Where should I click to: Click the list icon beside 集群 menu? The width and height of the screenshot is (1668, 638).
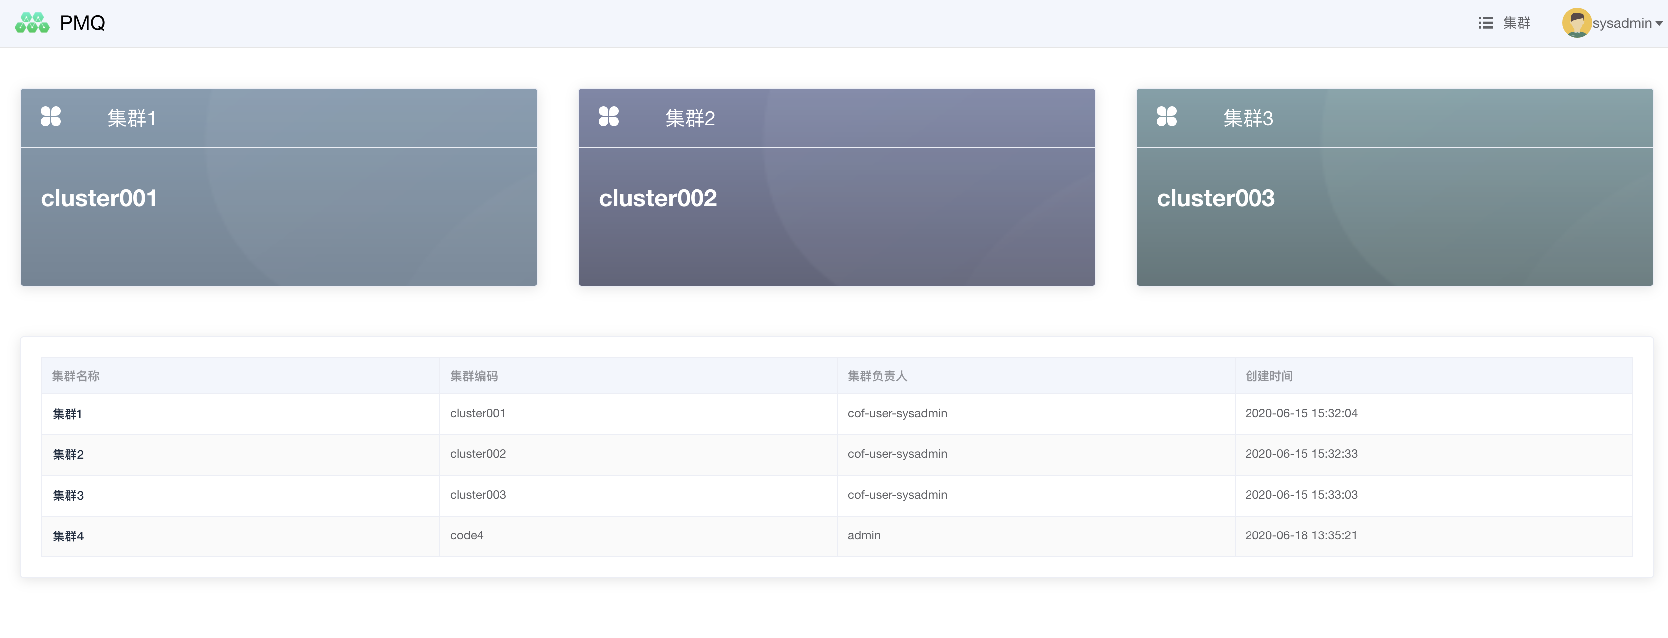point(1485,23)
